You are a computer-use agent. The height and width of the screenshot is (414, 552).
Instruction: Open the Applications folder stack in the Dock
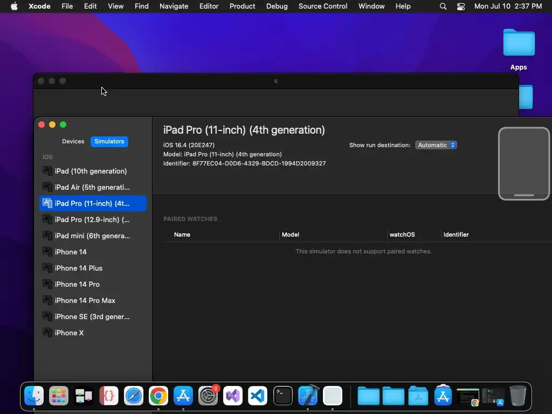[x=418, y=396]
